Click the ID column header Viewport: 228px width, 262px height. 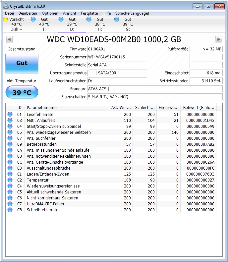(x=20, y=107)
